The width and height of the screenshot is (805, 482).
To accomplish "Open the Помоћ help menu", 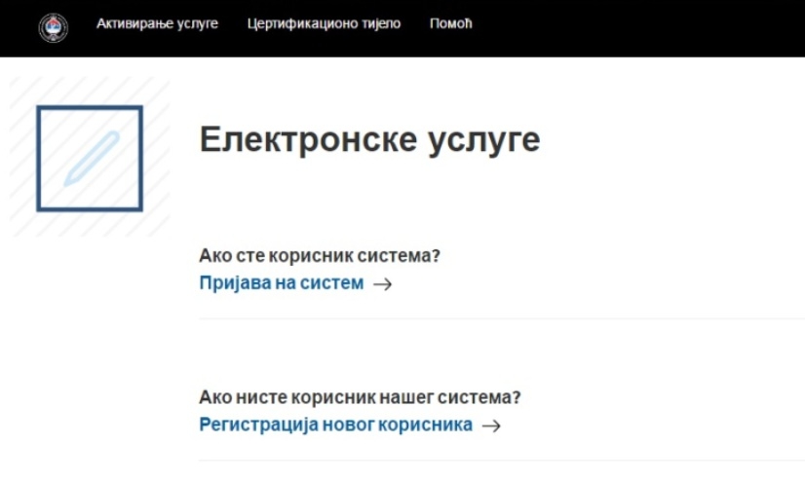I will click(450, 23).
